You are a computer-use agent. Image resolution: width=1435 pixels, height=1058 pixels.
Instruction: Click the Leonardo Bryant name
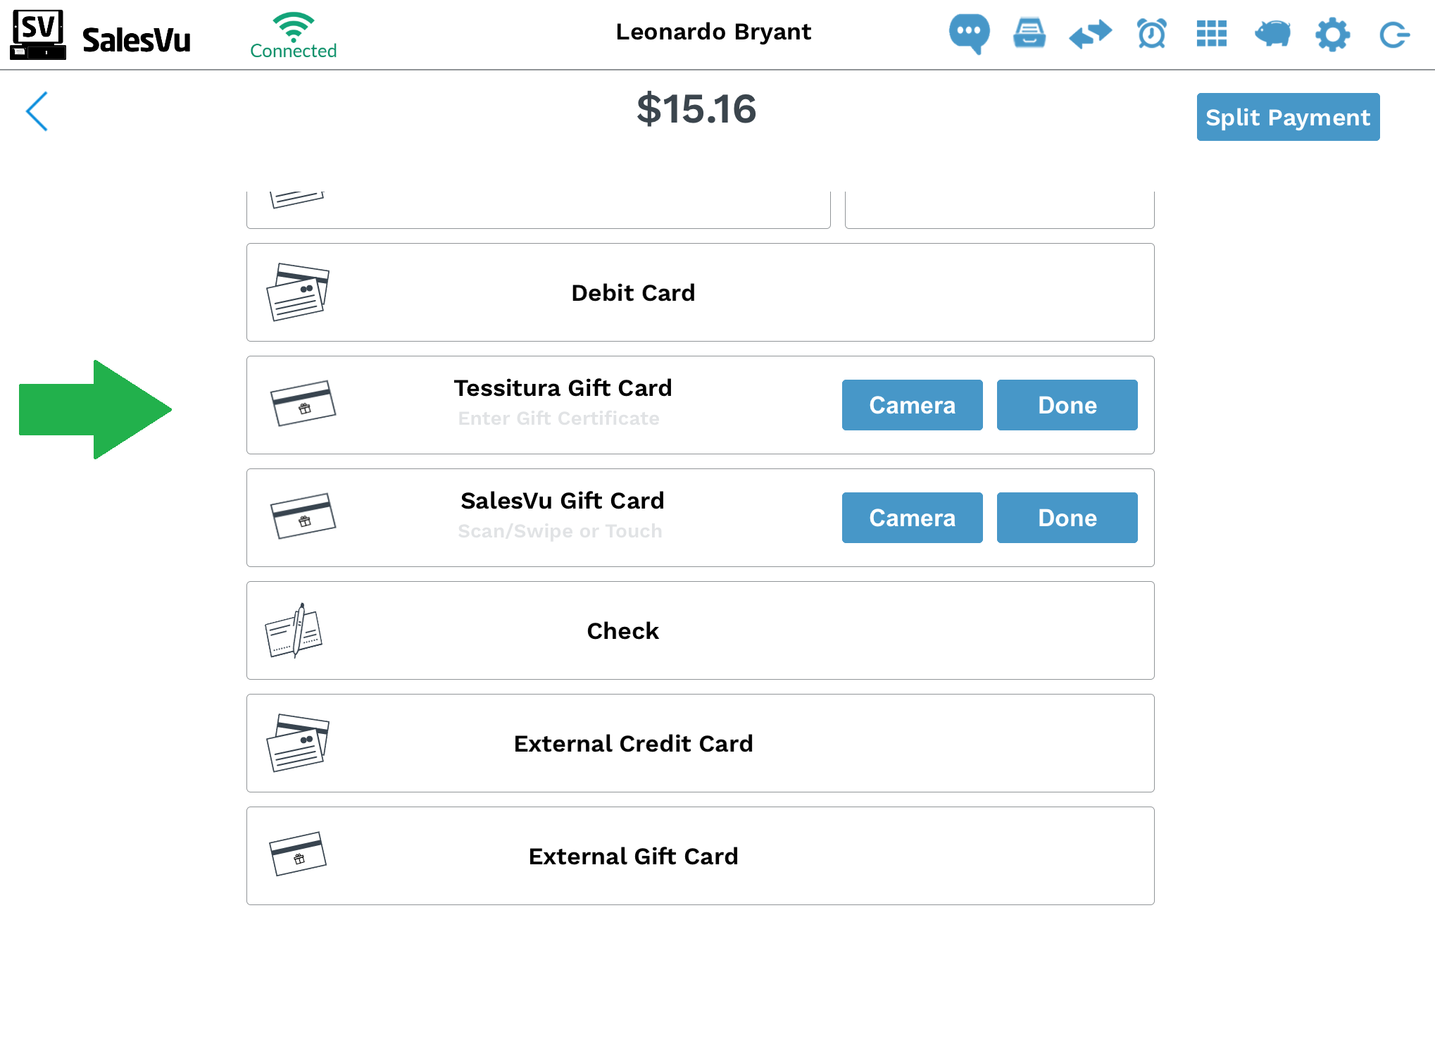click(713, 32)
